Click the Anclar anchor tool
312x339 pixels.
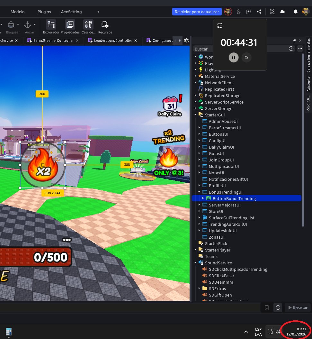click(x=28, y=27)
